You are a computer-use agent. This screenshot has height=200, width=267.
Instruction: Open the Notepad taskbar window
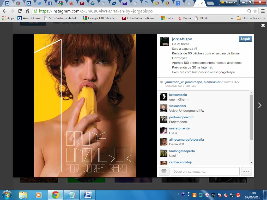pos(72,195)
